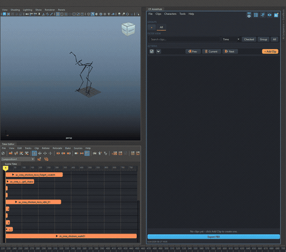Image resolution: width=286 pixels, height=252 pixels.
Task: Open the Time sort dropdown
Action: [x=230, y=39]
